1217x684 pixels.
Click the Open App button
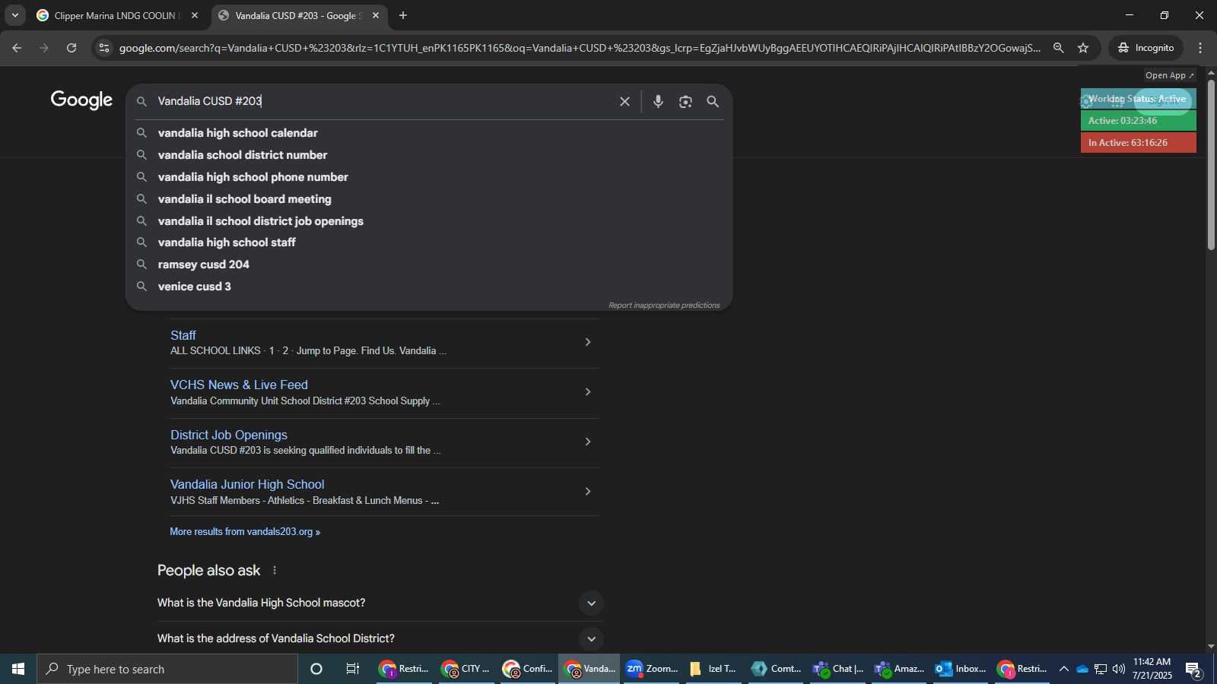[x=1169, y=75]
